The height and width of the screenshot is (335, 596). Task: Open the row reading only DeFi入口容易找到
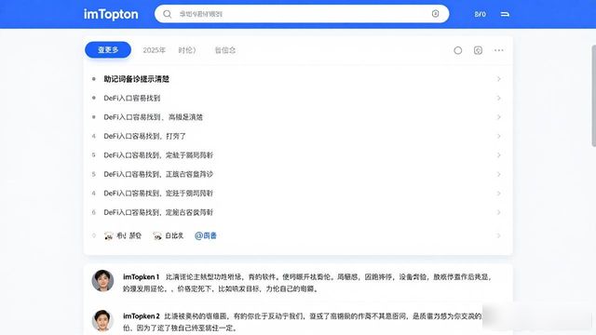click(x=298, y=98)
